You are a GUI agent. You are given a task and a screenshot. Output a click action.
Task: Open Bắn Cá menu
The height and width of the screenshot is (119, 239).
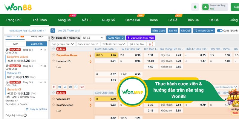pyautogui.click(x=193, y=20)
